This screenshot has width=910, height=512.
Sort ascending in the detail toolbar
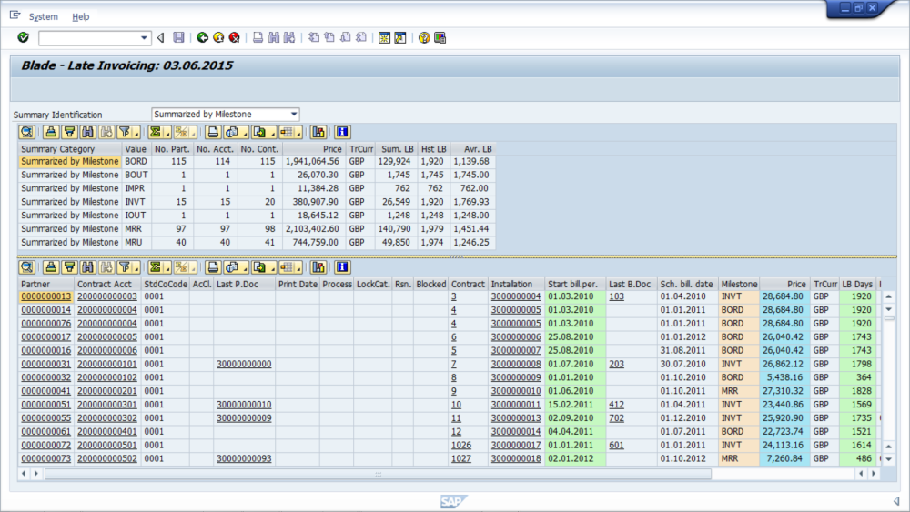coord(51,267)
